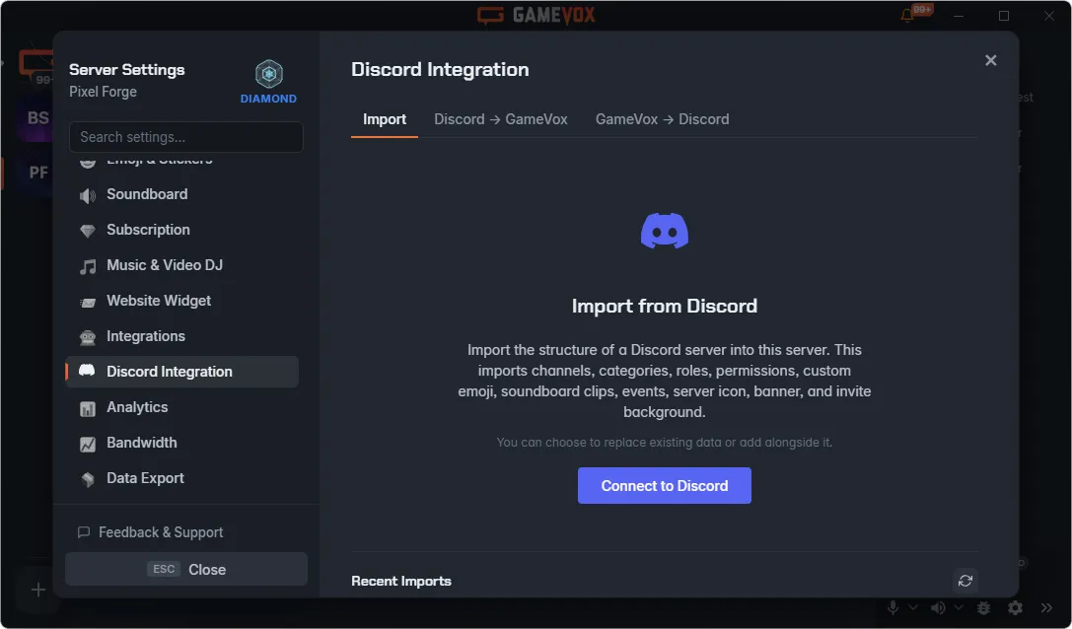Click the bug report icon
The height and width of the screenshot is (629, 1072).
[984, 607]
